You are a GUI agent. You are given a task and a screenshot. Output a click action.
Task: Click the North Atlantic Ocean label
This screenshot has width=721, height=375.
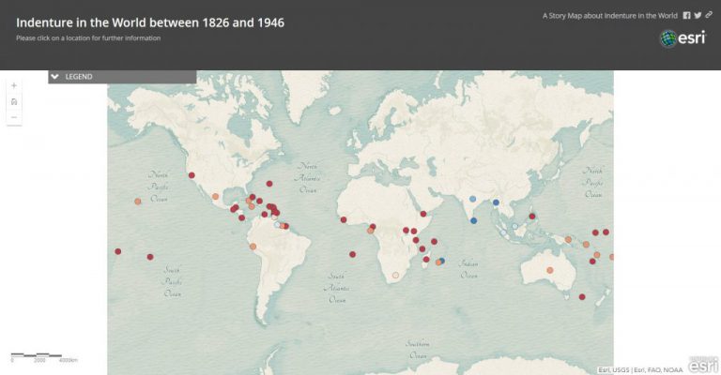308,178
